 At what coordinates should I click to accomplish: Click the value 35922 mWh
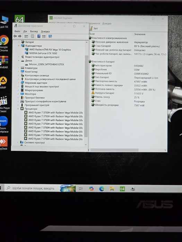point(140,86)
